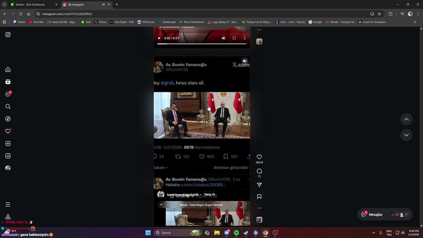Open Windows Start menu
Viewport: 423px width, 238px height.
tap(148, 233)
